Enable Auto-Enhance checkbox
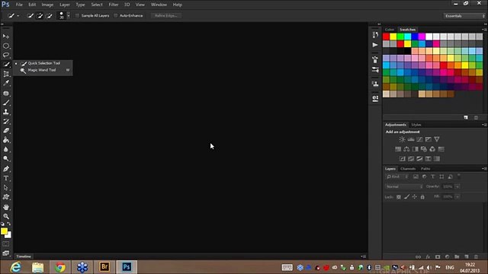 [x=115, y=15]
